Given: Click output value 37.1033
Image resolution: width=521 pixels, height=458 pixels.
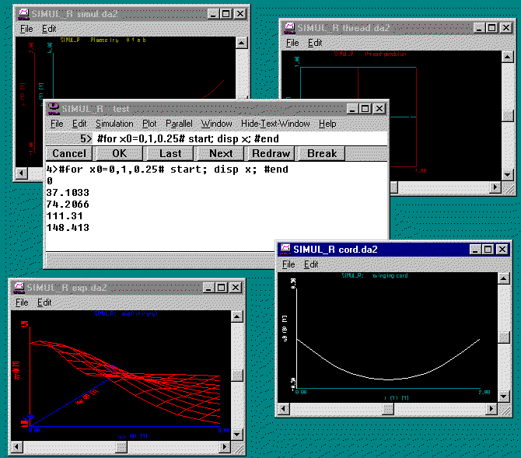Looking at the screenshot, I should (68, 193).
